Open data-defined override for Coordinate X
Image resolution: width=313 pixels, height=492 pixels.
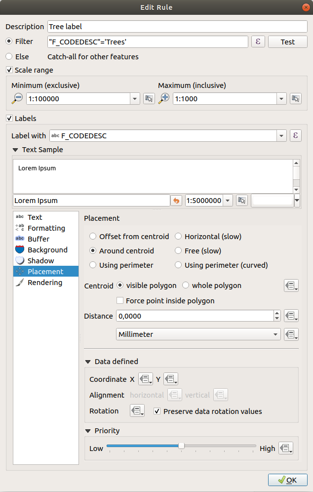[145, 379]
